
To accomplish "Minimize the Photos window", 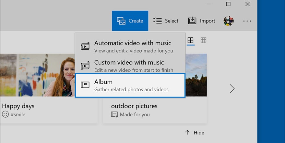I will [x=209, y=4].
